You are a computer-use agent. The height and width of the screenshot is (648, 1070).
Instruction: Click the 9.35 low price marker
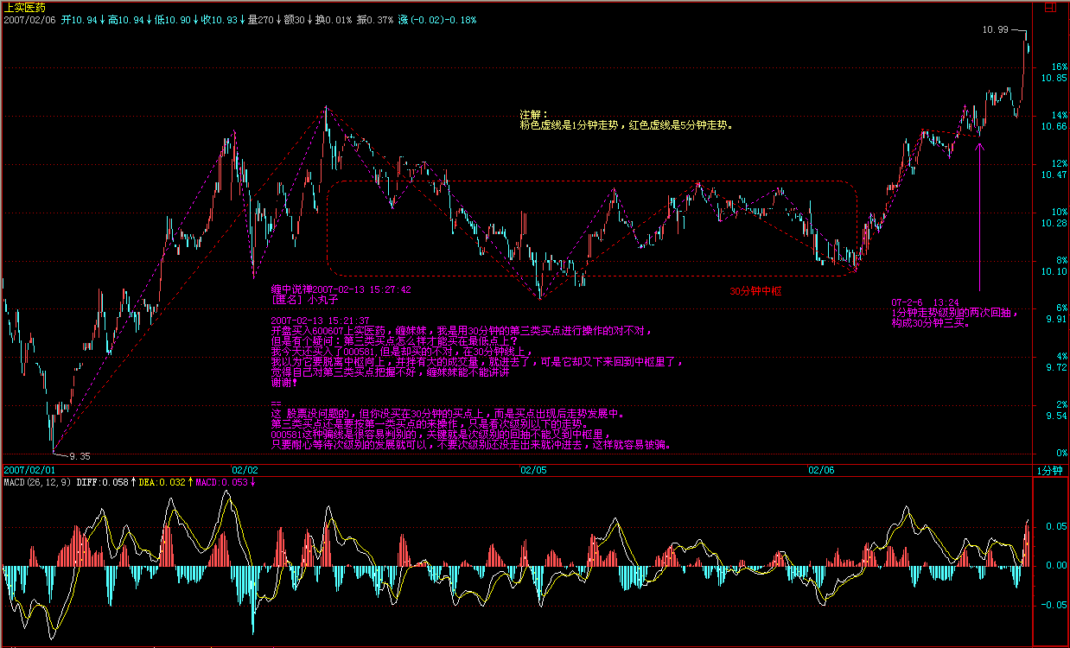pyautogui.click(x=80, y=455)
